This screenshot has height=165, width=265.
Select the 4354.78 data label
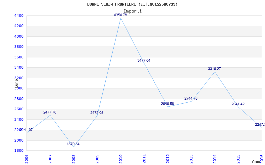click(x=120, y=15)
